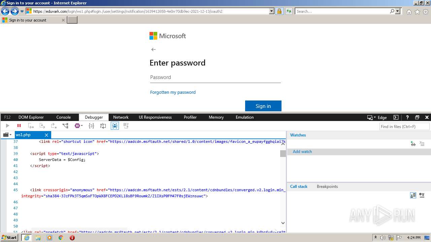Screen dimensions: 431x242
Task: Click the browser Forward navigation button
Action: 14,11
